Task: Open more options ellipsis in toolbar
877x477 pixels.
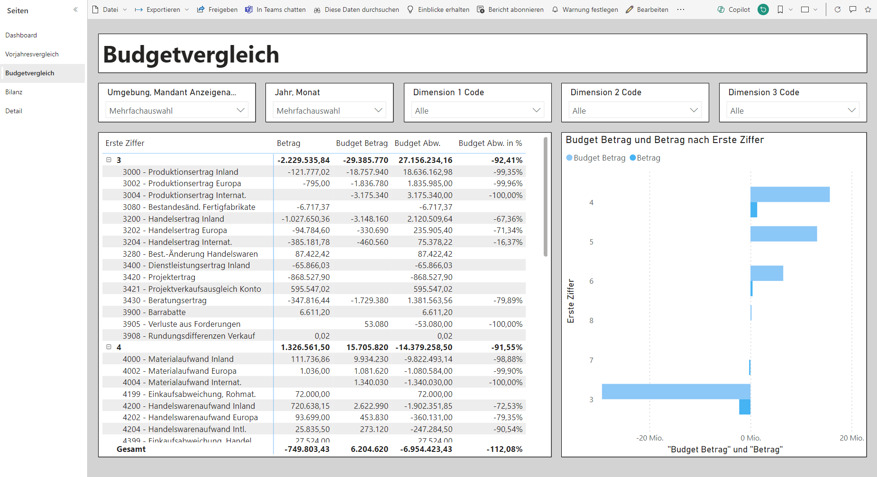Action: pyautogui.click(x=681, y=9)
